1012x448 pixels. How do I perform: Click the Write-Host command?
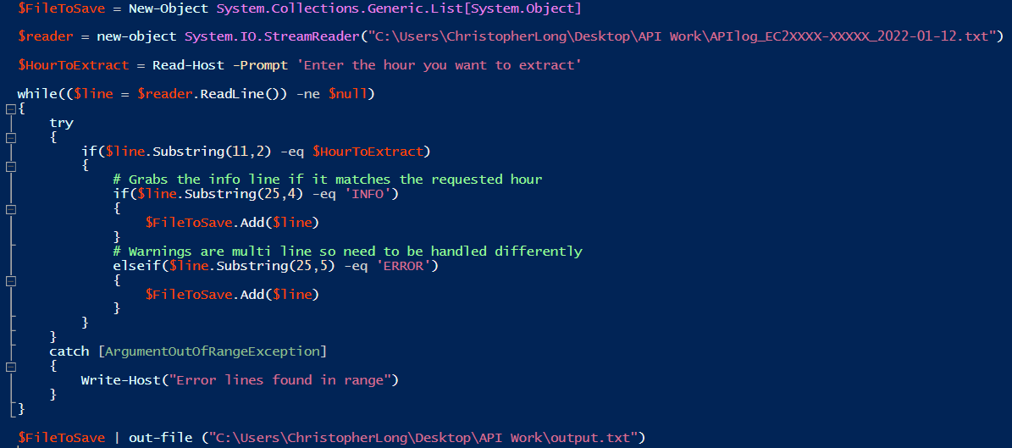pos(121,380)
